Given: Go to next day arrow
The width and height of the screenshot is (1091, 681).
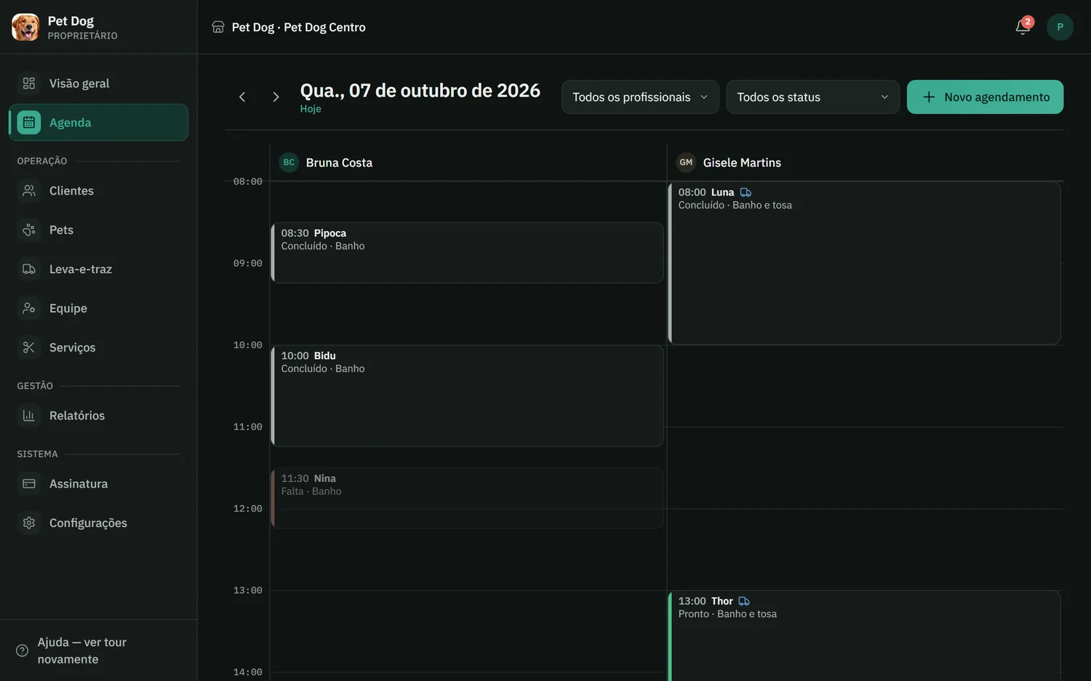Looking at the screenshot, I should click(x=276, y=97).
